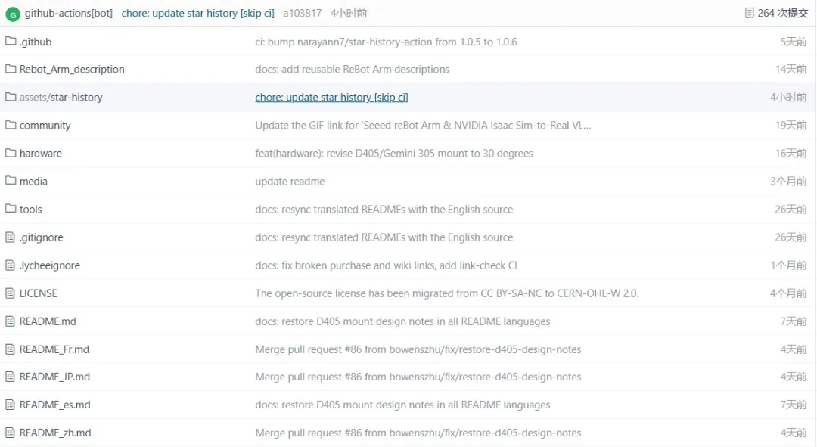
Task: Click the Rebot_Arm_description folder icon
Action: click(11, 68)
